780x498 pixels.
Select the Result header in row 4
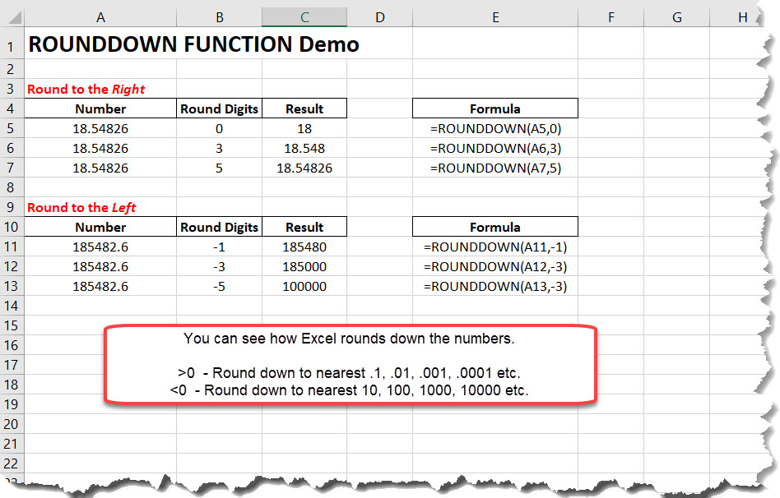click(x=304, y=108)
